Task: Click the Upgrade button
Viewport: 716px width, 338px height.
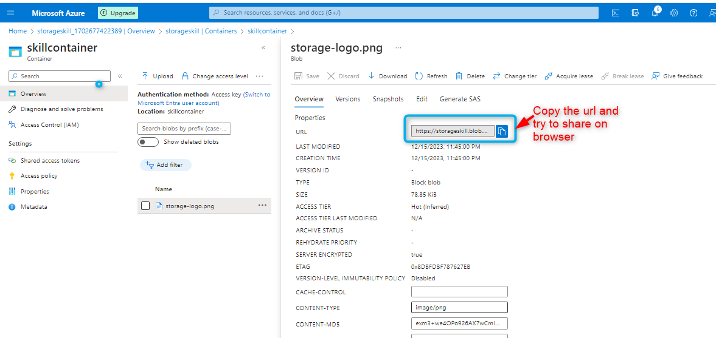Action: point(118,13)
